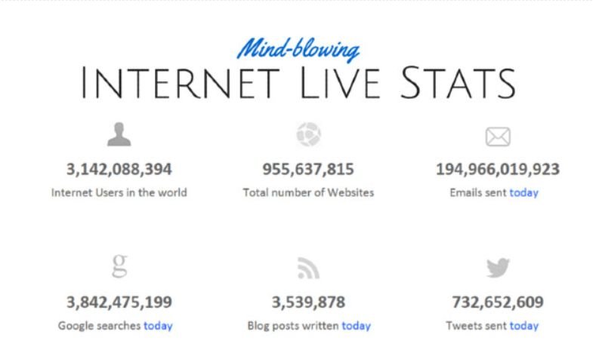Open the 'today' link after Google searches
This screenshot has height=356, width=596.
(158, 326)
